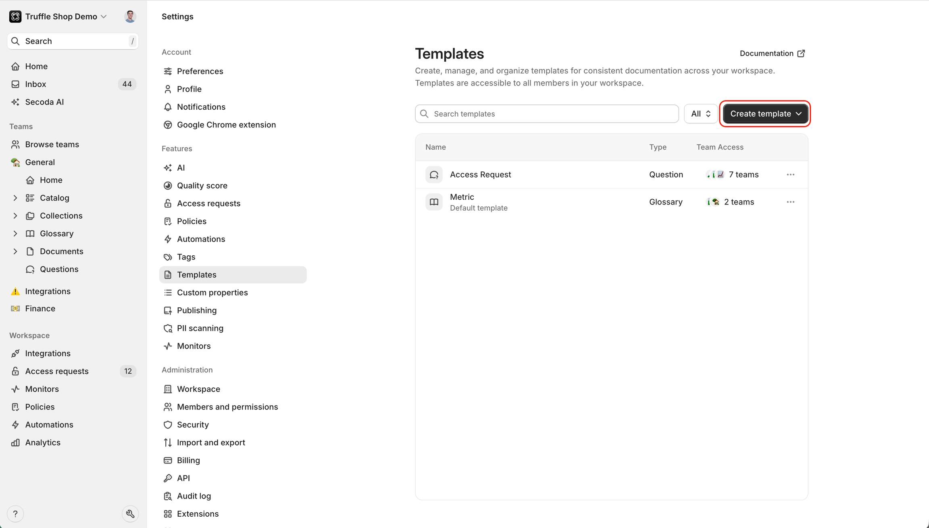Click the wrench tools icon at bottom

click(130, 513)
